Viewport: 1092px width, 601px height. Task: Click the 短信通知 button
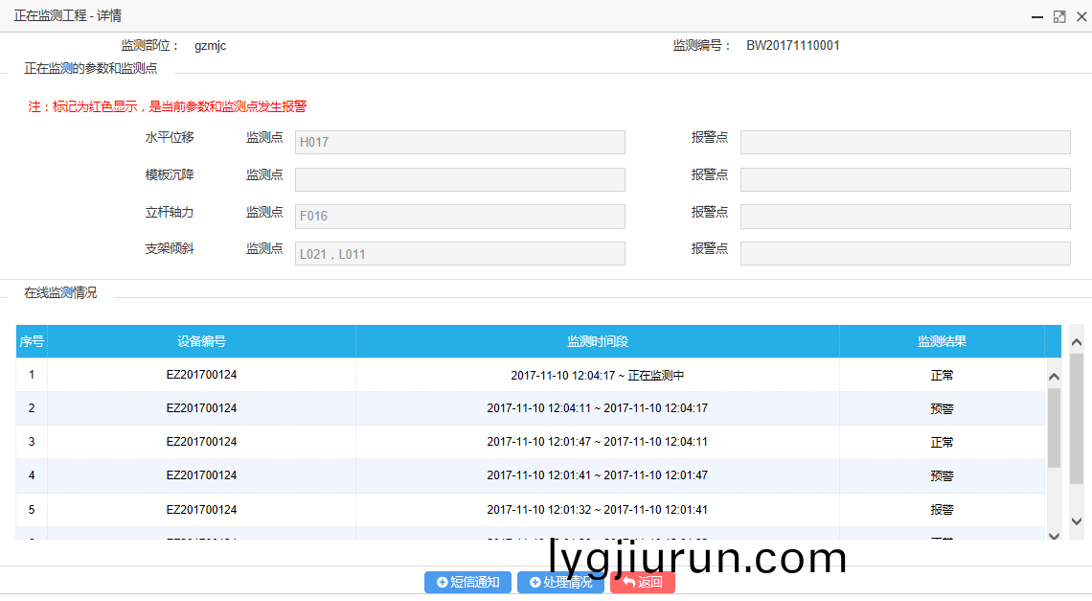tap(468, 582)
